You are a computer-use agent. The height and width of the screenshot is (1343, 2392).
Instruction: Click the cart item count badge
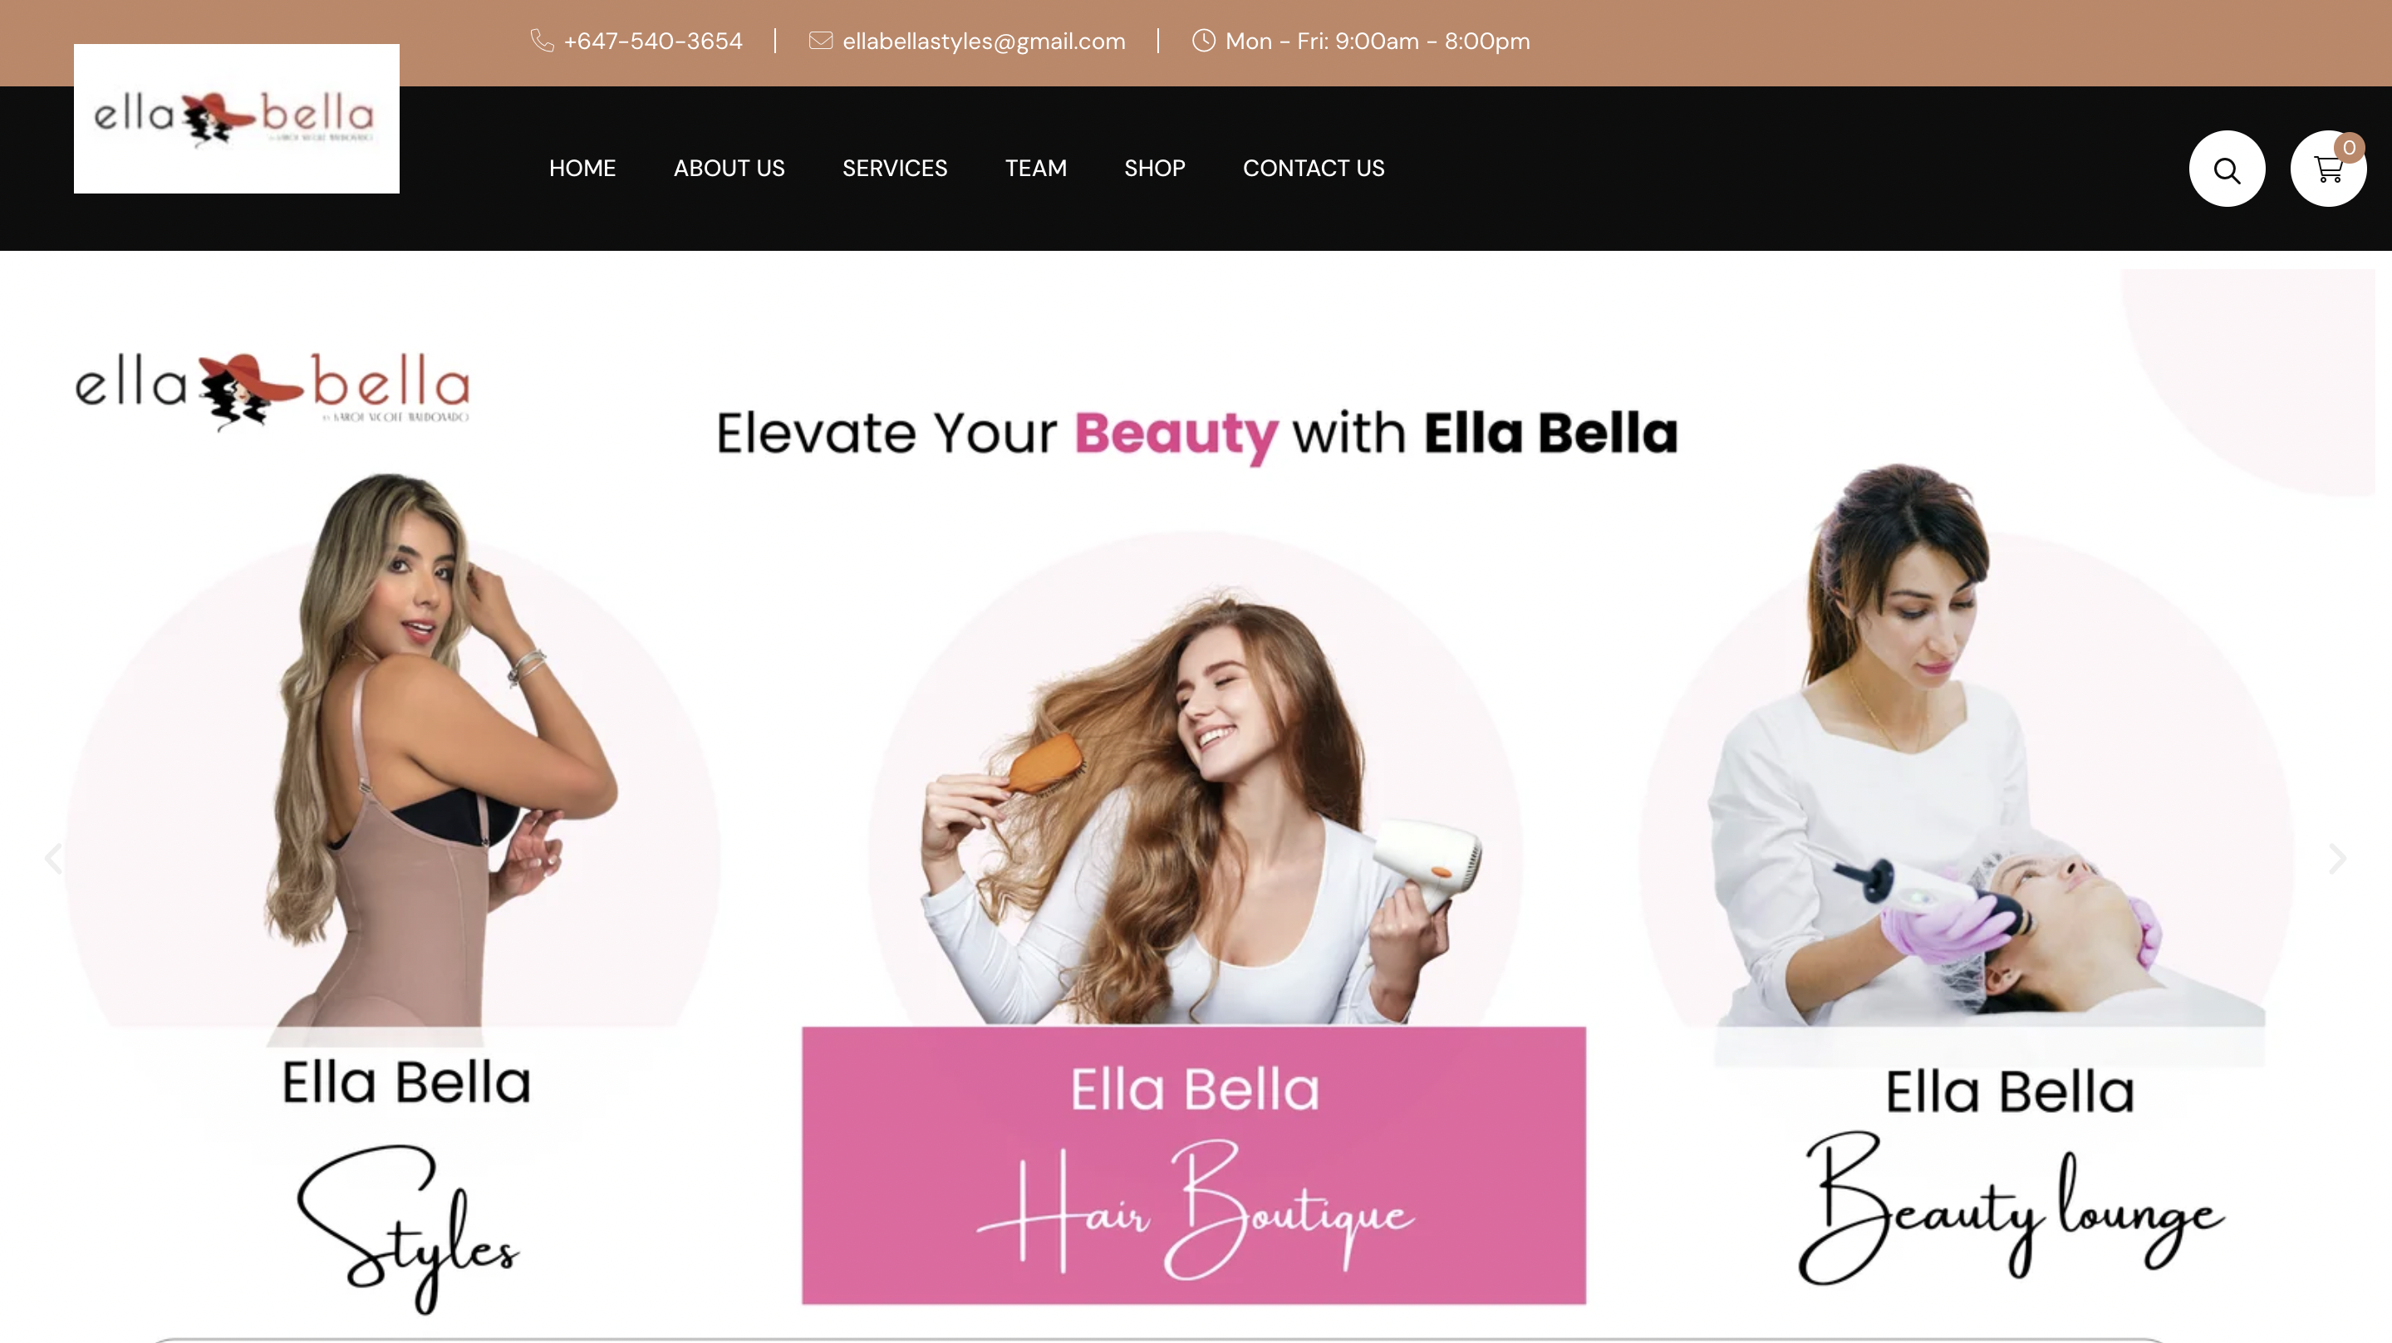point(2348,148)
